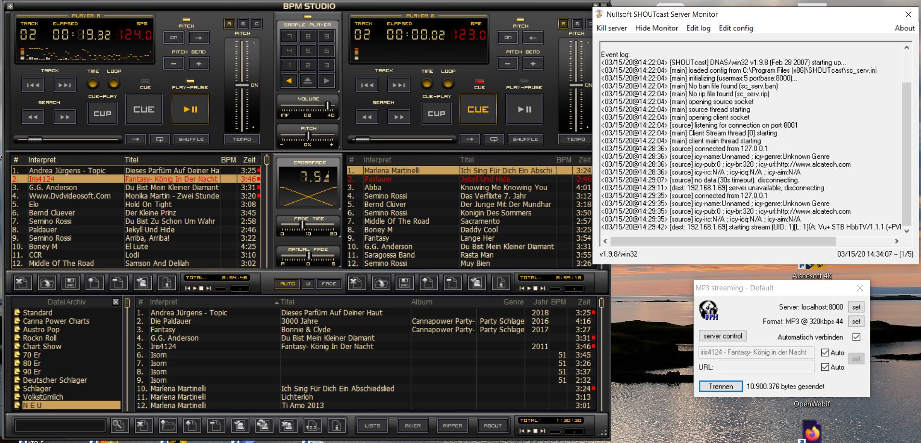Clear Player A playlist with the delete-list icon
Screen dimensions: 921x443
(x=22, y=283)
